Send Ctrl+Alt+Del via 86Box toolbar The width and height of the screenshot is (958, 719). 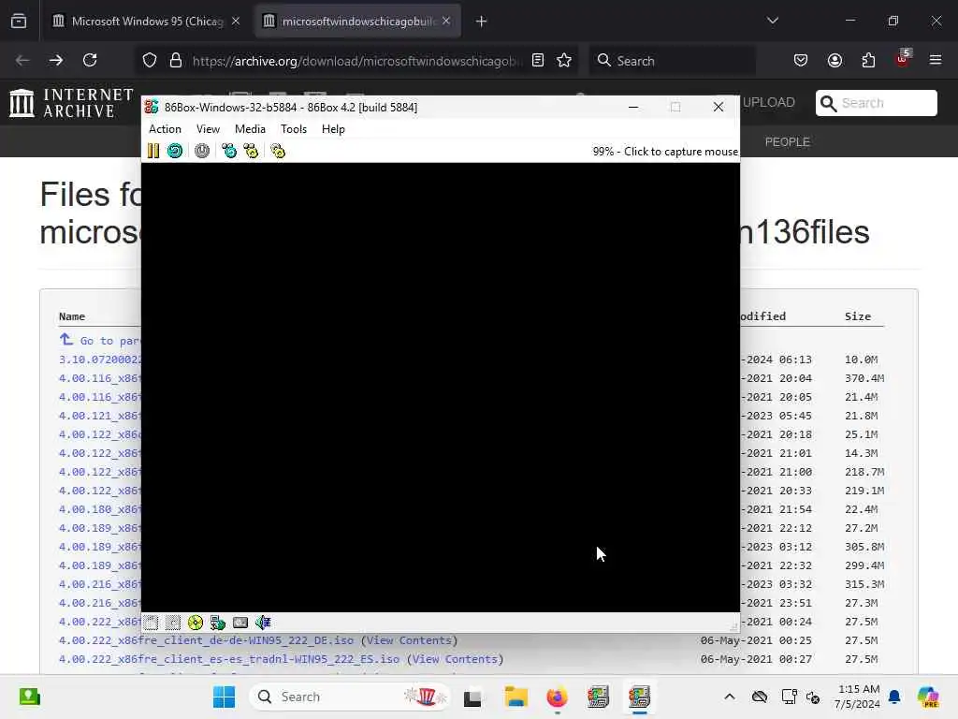(x=229, y=151)
